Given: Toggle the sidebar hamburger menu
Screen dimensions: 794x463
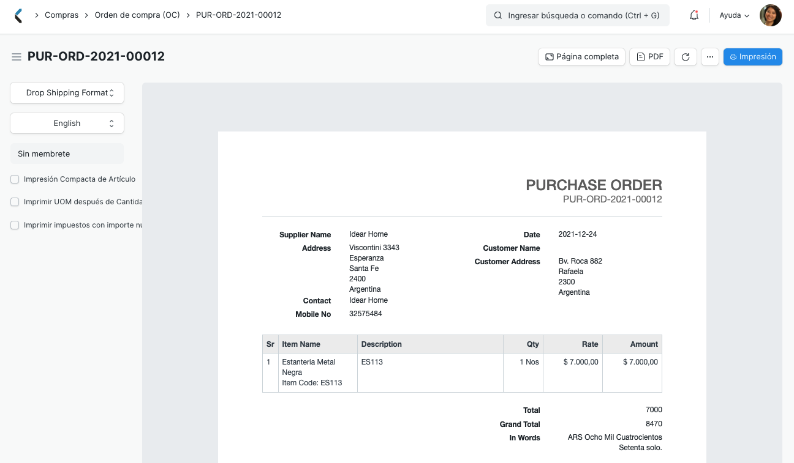Looking at the screenshot, I should [x=17, y=57].
